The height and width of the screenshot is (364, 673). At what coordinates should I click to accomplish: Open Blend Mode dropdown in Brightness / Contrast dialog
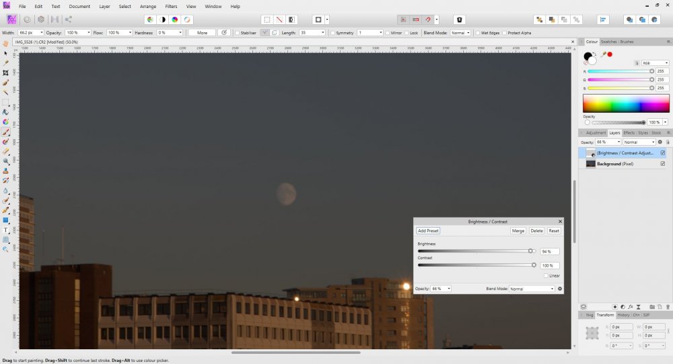tap(532, 289)
